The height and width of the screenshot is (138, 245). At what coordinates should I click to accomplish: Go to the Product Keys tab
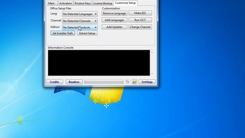pos(83,3)
